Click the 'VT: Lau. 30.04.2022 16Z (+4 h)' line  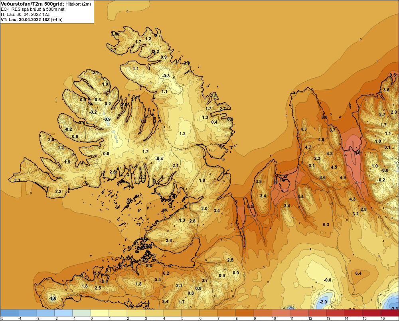(x=32, y=20)
